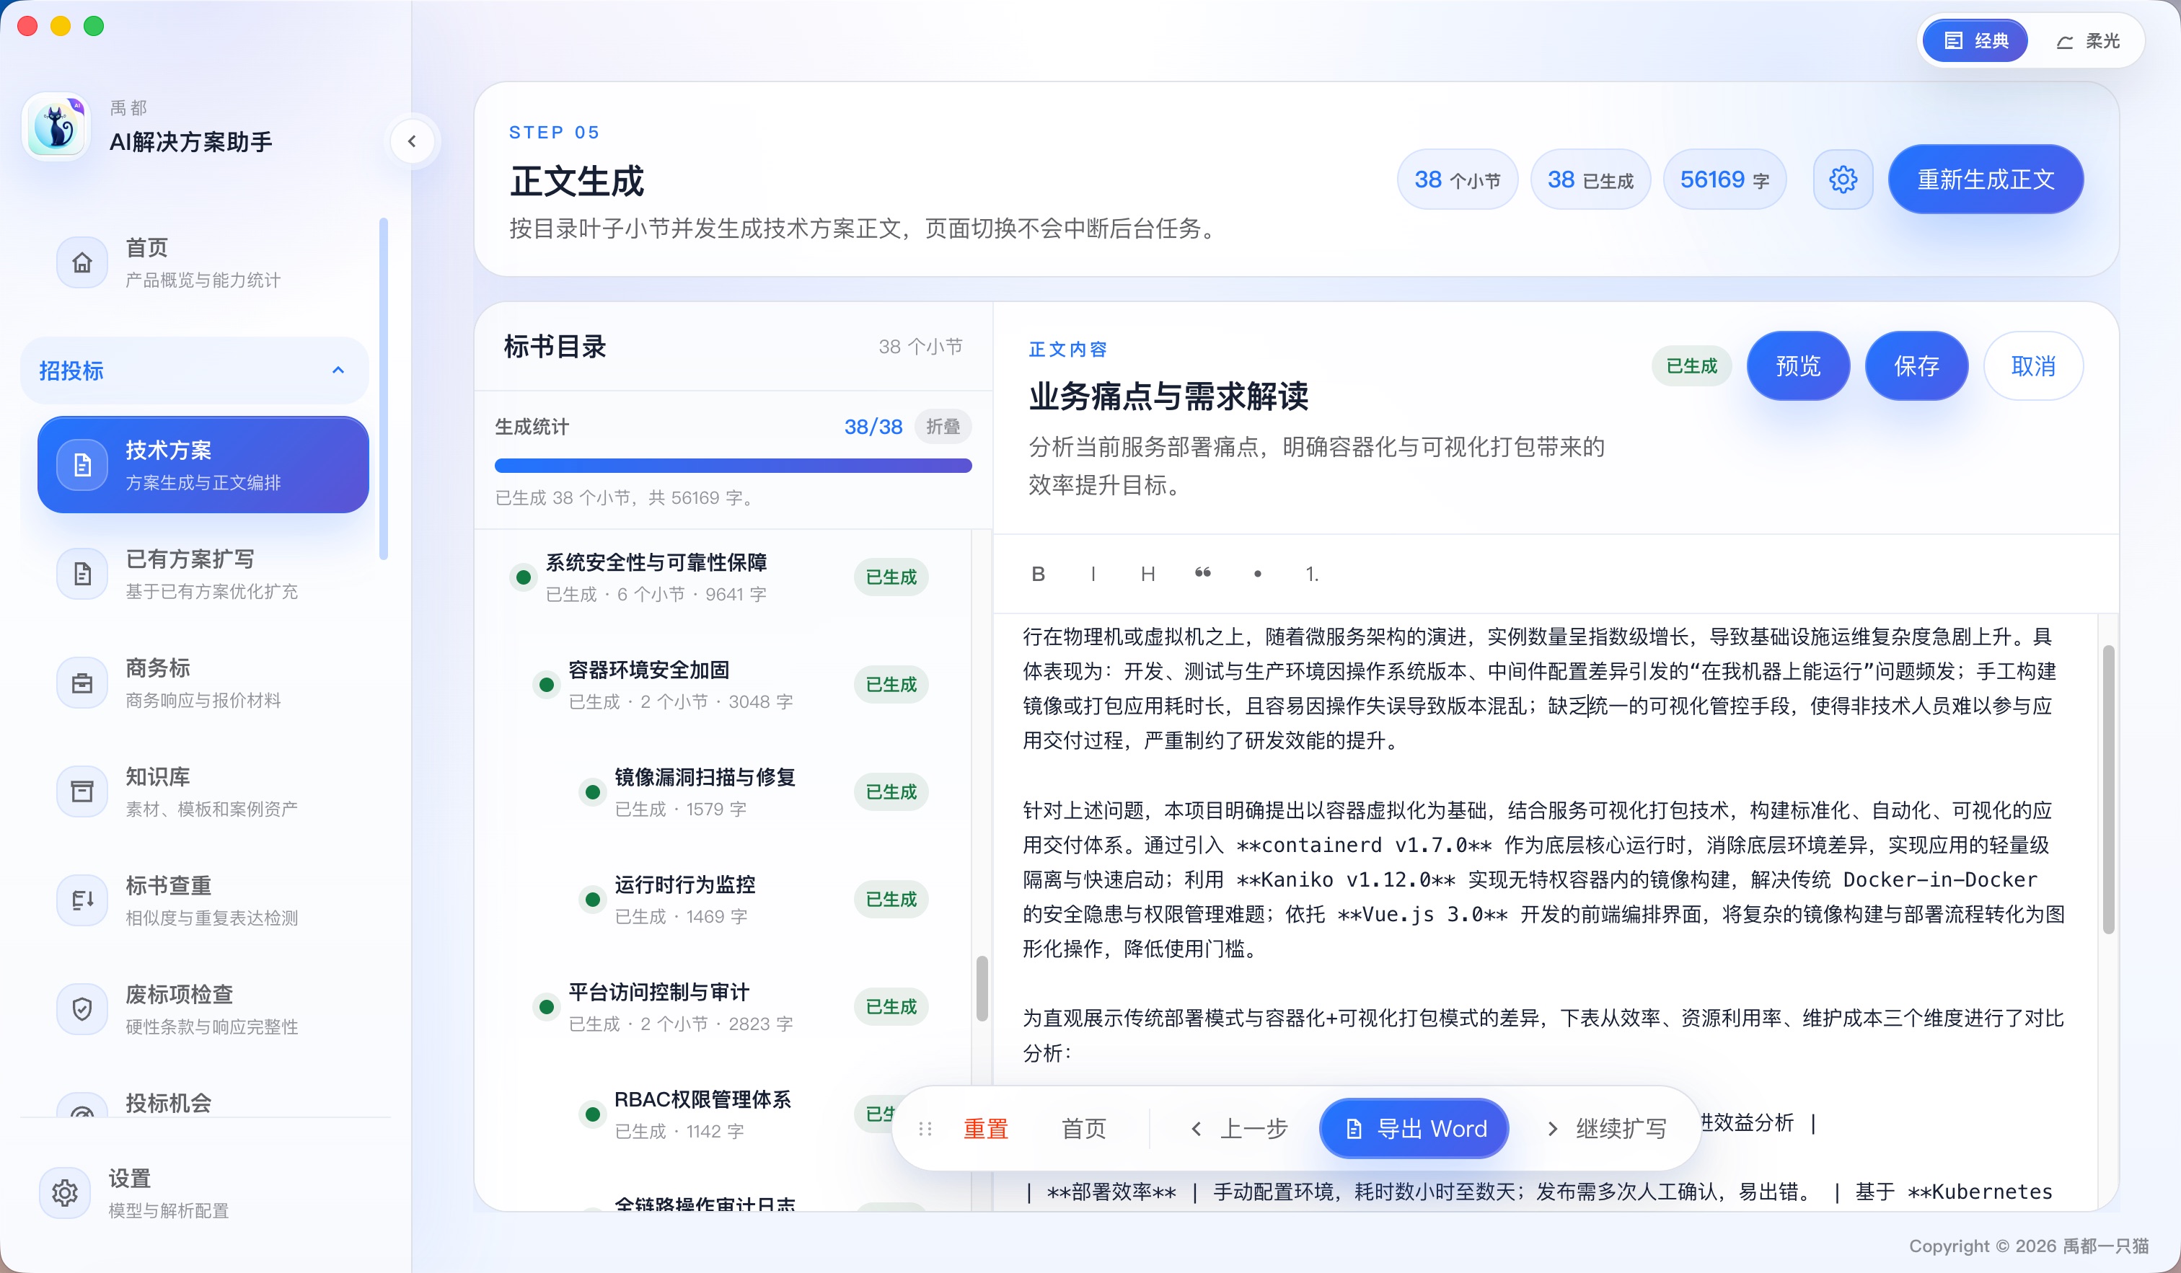
Task: Collapse the 招投标 menu group
Action: [195, 370]
